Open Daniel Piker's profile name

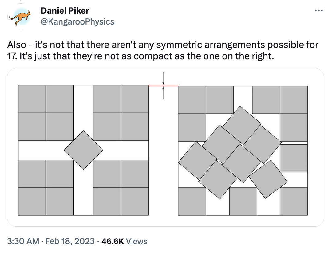[x=65, y=10]
